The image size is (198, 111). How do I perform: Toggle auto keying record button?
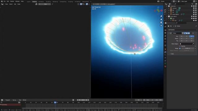pos(73,100)
